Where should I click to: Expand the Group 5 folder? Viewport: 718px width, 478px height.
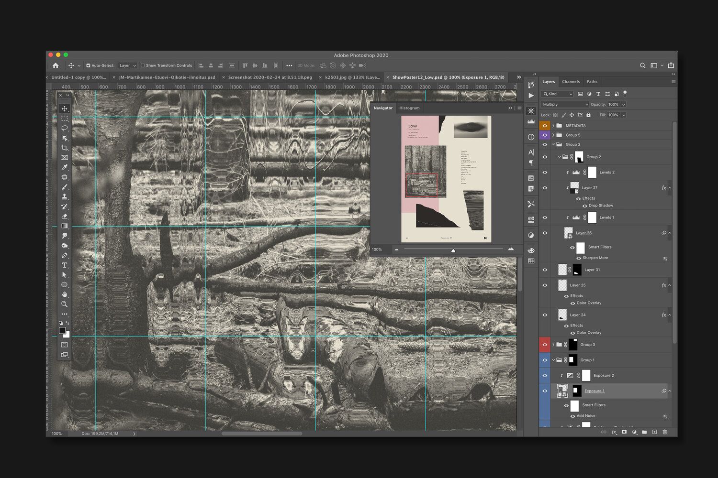tap(553, 135)
